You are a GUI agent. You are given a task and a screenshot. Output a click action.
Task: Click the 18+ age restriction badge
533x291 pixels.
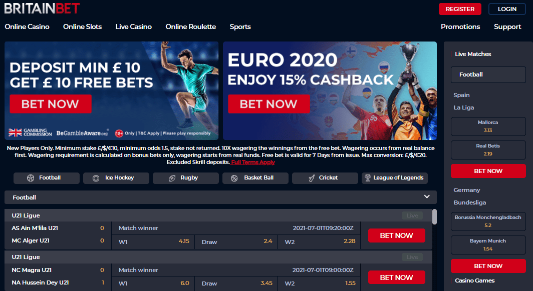[119, 133]
